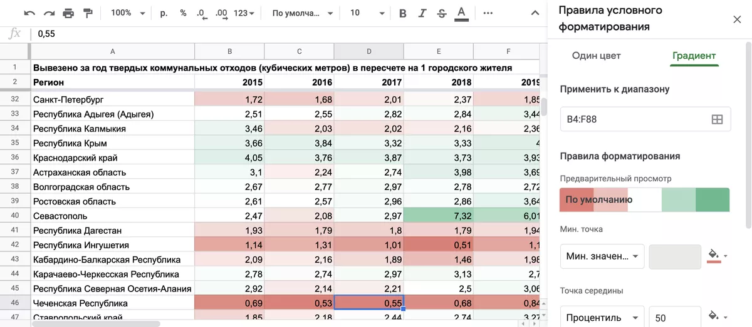Print the spreadsheet
752x327 pixels.
coord(68,13)
